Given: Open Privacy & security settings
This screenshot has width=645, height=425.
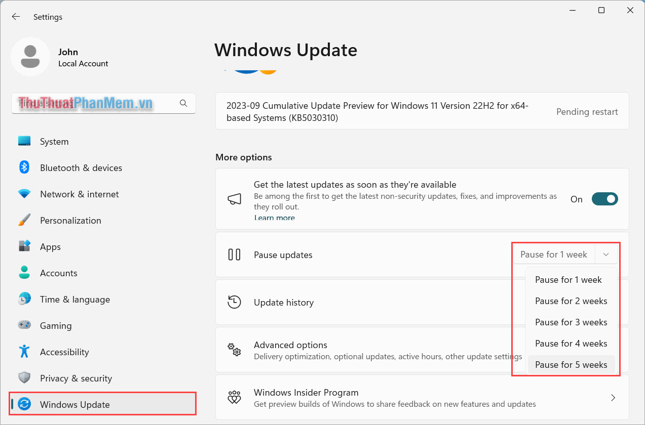Looking at the screenshot, I should (75, 378).
